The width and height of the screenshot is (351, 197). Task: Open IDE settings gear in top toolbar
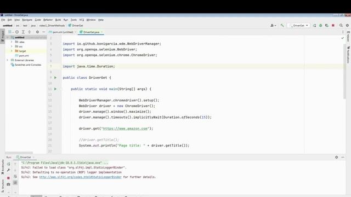pyautogui.click(x=347, y=26)
